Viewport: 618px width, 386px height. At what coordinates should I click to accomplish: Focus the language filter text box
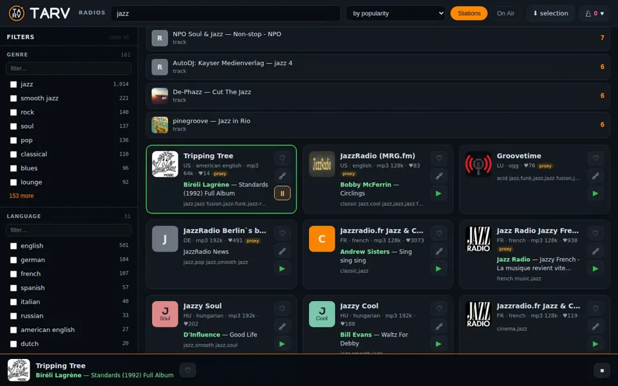click(x=69, y=230)
